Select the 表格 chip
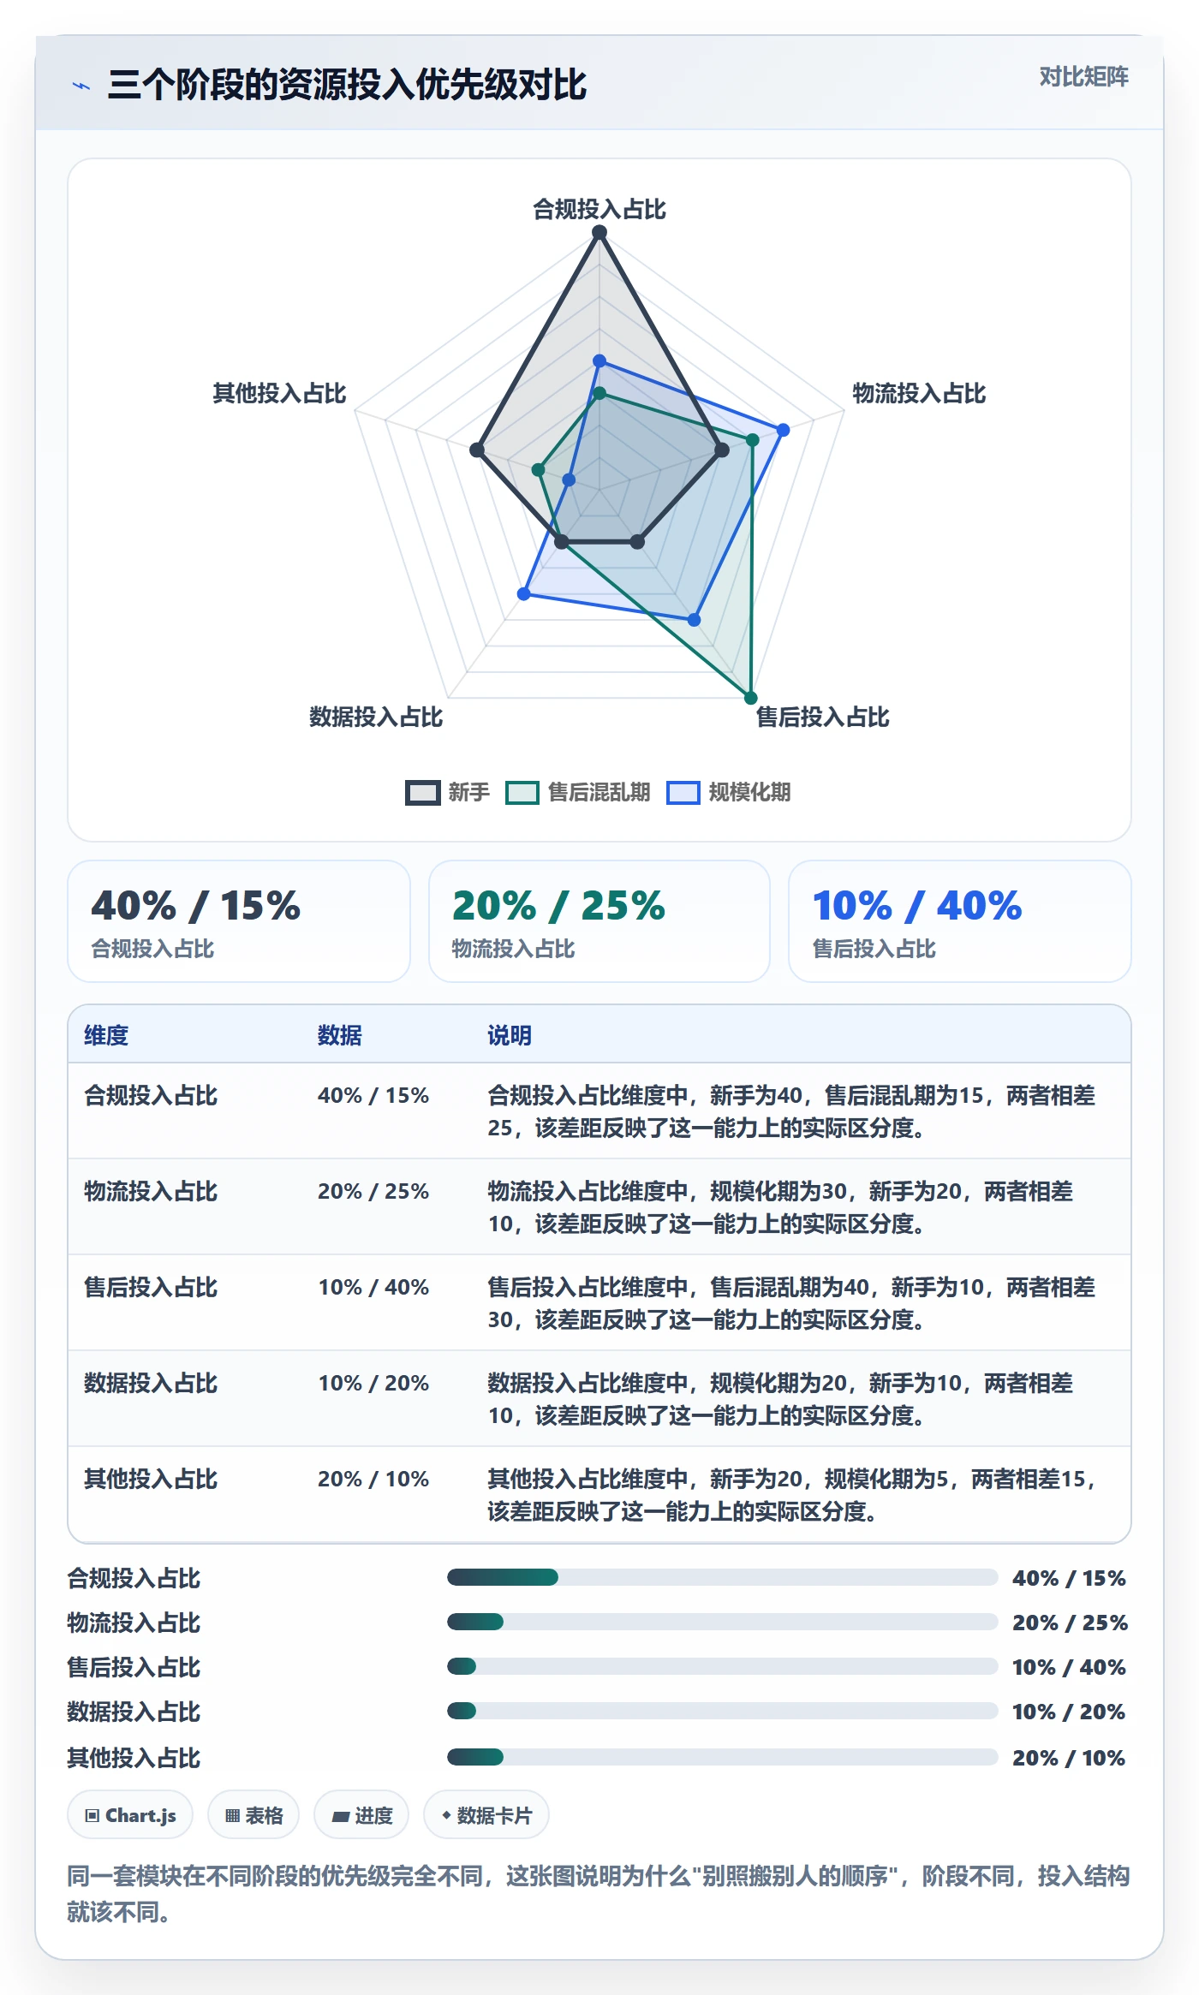The width and height of the screenshot is (1199, 1995). click(254, 1815)
